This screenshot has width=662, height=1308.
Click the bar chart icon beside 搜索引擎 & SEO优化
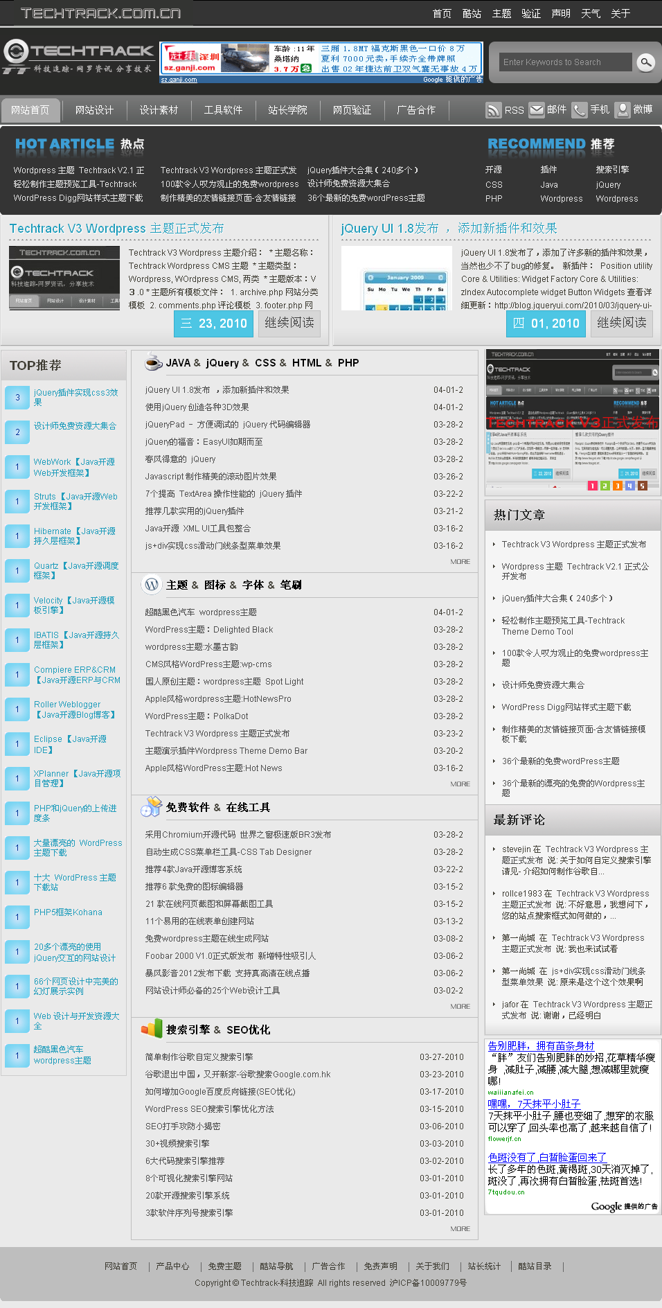pos(151,1029)
